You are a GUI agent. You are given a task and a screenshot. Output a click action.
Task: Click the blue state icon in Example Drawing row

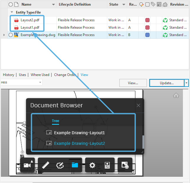pyautogui.click(x=147, y=35)
